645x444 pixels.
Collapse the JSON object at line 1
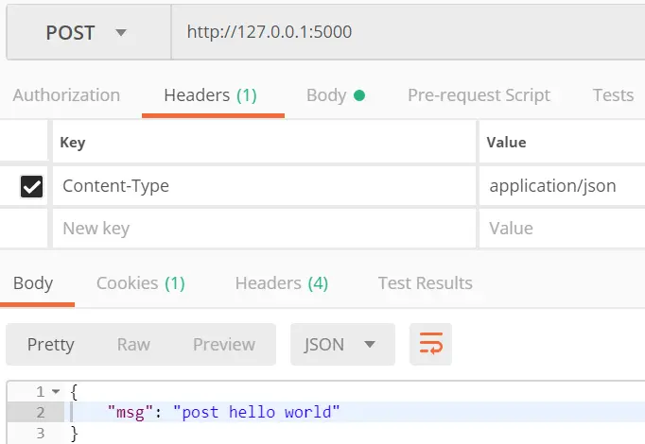56,391
